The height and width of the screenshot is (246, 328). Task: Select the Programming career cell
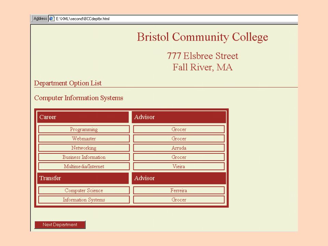coord(84,129)
